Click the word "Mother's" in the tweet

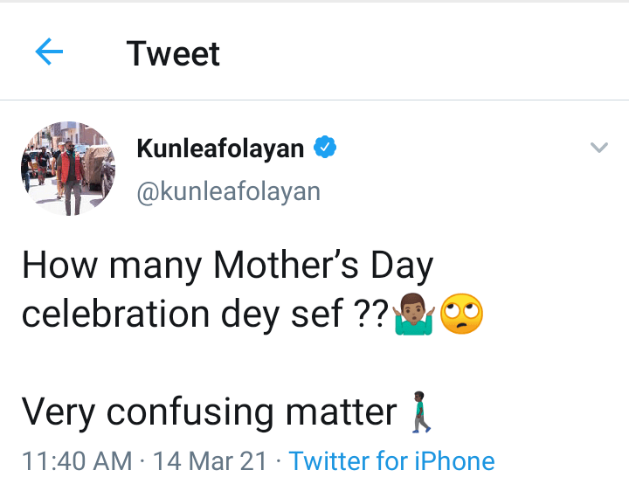[x=273, y=265]
